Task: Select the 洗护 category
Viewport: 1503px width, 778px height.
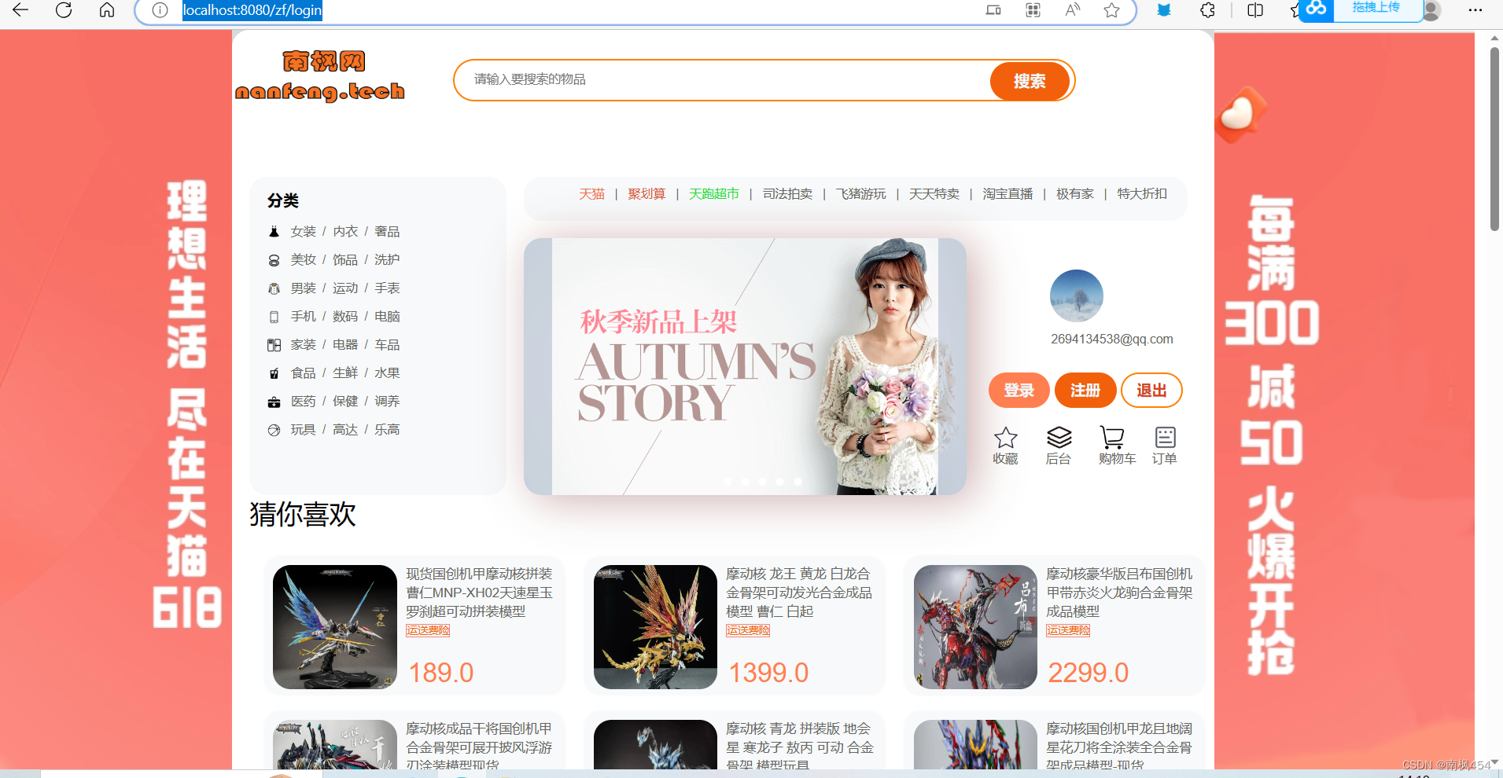Action: (387, 260)
